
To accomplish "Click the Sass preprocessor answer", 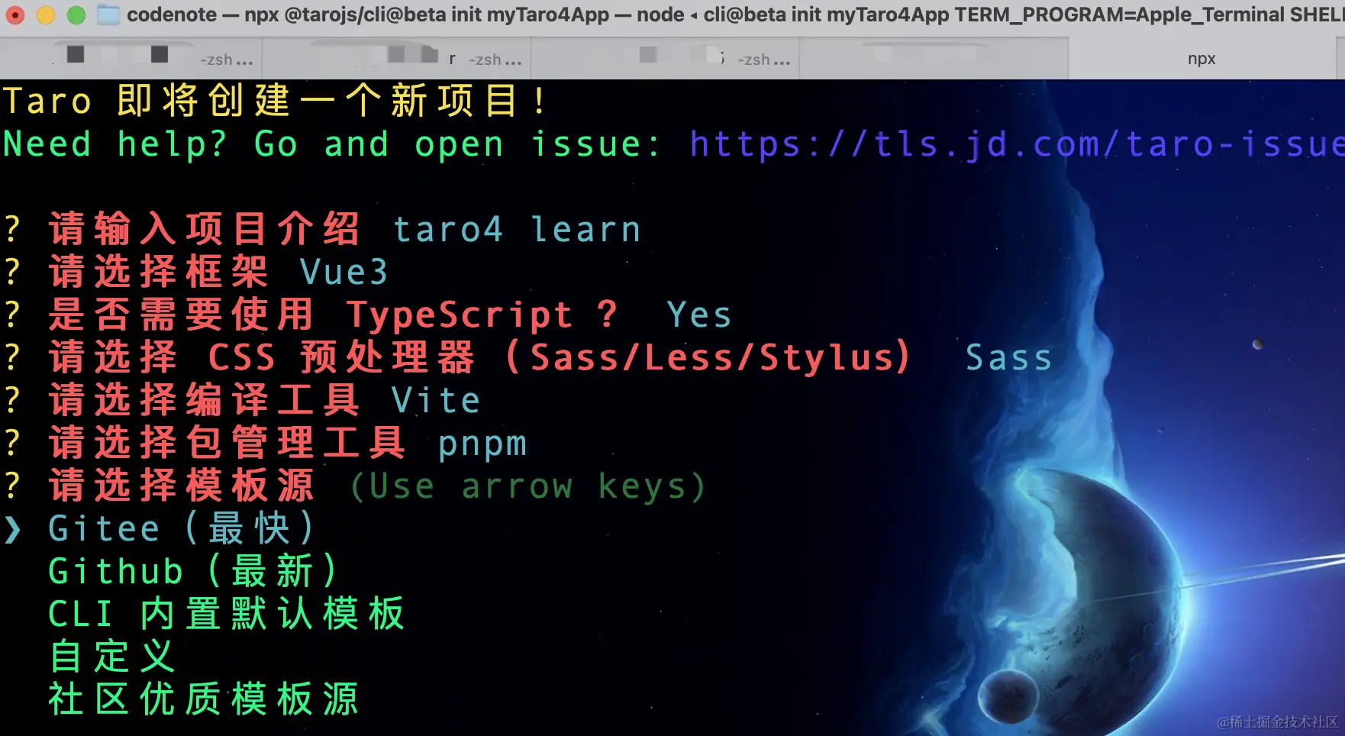I will click(x=1009, y=358).
